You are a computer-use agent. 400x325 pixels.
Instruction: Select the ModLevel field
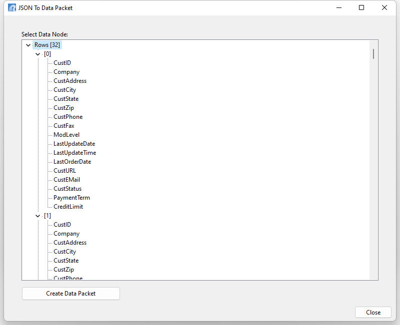(66, 135)
